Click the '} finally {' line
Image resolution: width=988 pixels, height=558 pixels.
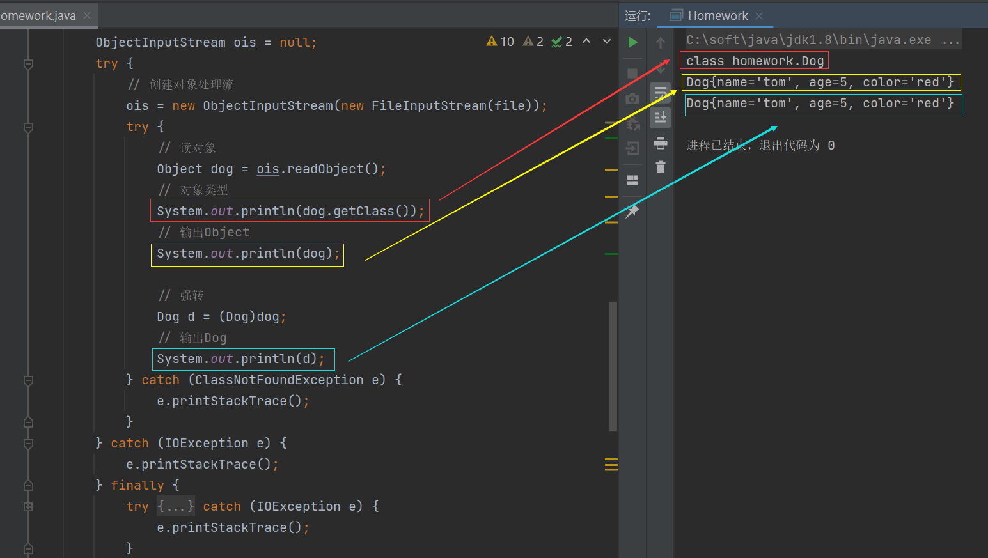(x=137, y=485)
